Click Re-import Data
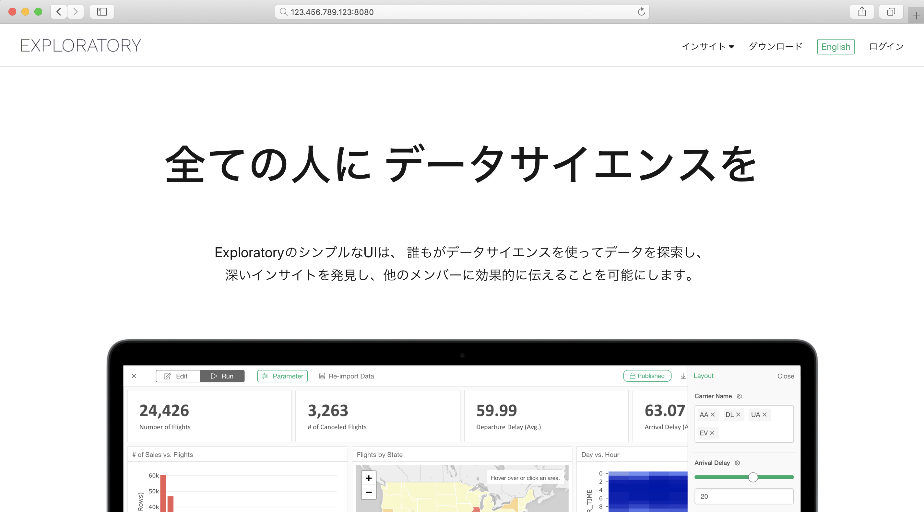Image resolution: width=924 pixels, height=512 pixels. (347, 376)
